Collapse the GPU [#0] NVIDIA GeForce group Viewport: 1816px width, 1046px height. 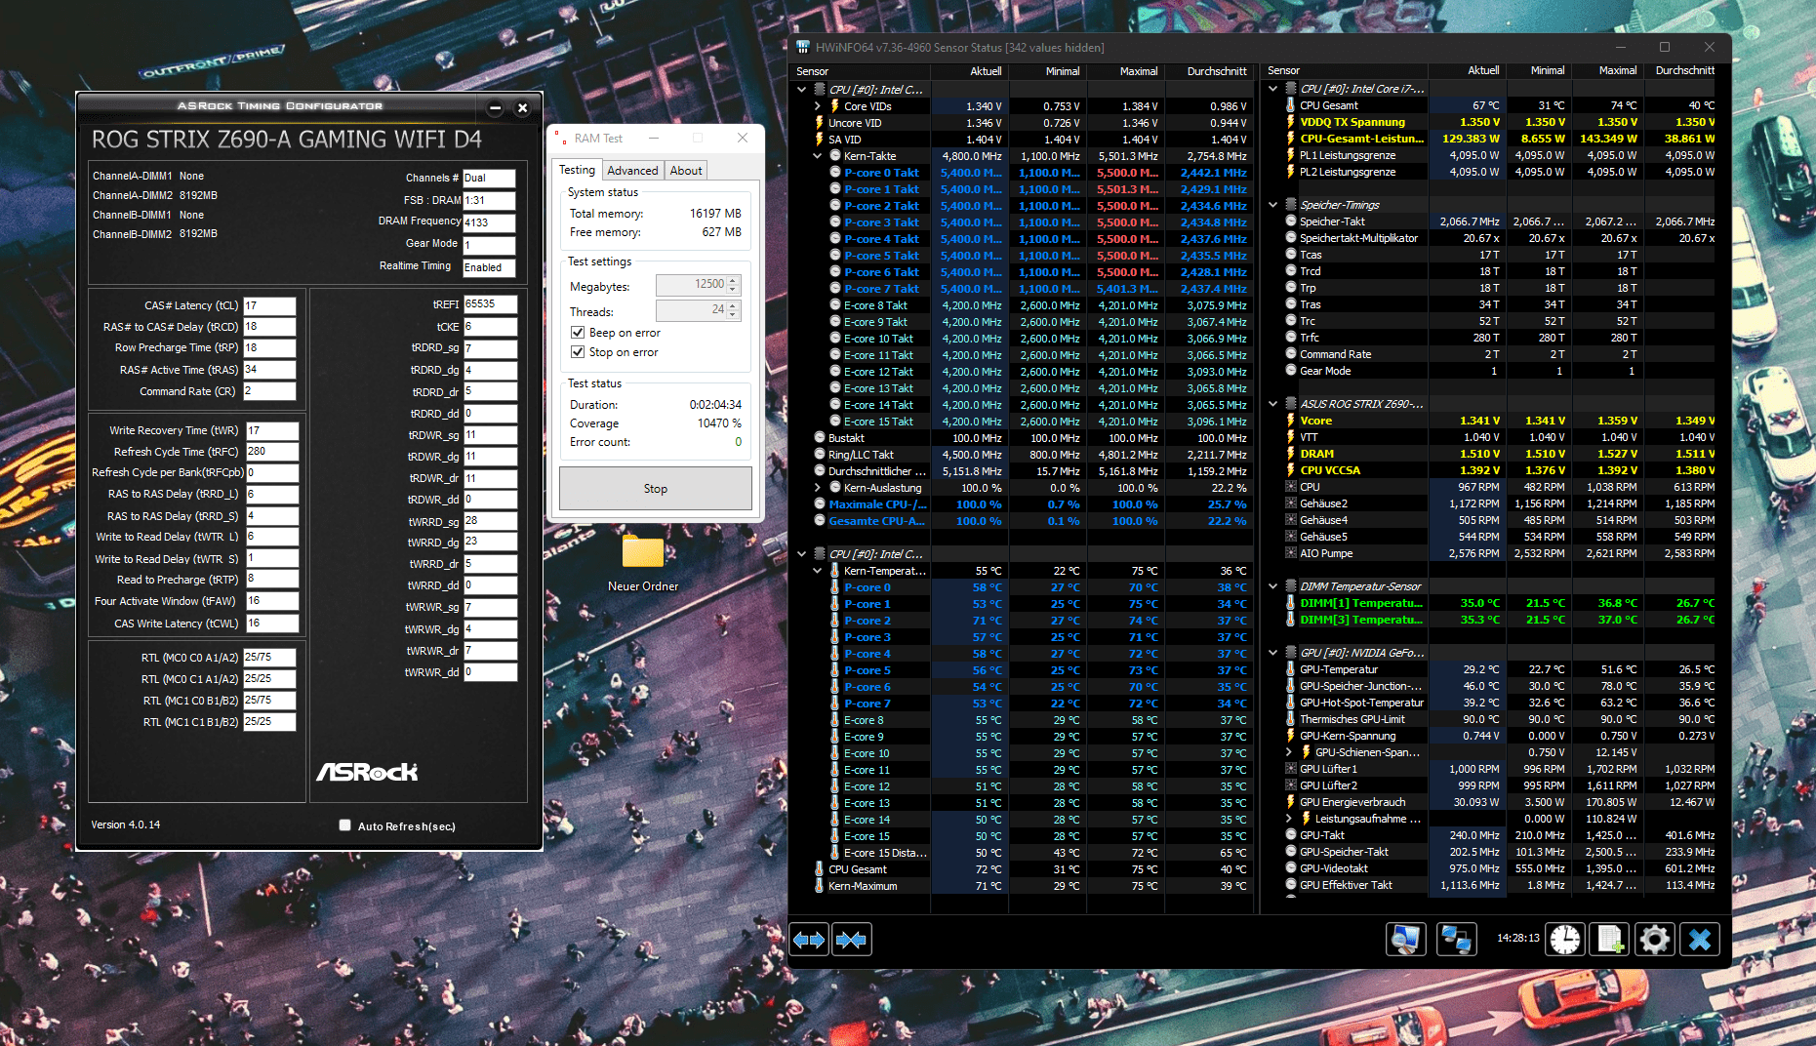[1273, 653]
